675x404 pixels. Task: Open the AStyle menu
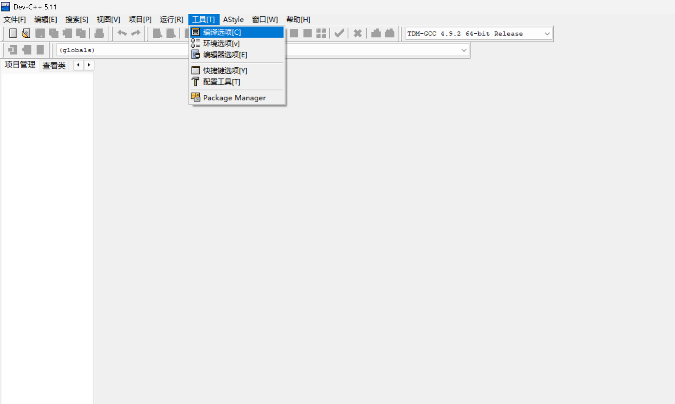click(233, 20)
